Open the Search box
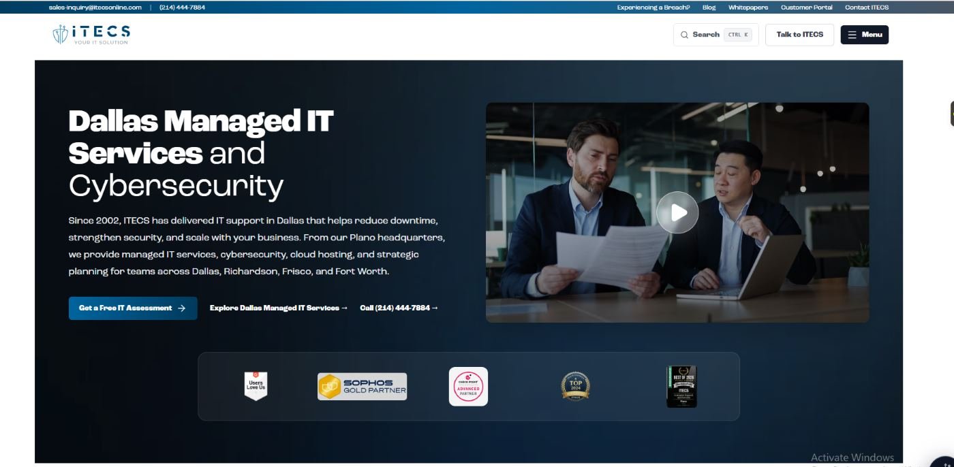Viewport: 954px width, 467px height. coord(715,35)
